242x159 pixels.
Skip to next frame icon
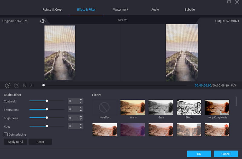tap(31, 86)
